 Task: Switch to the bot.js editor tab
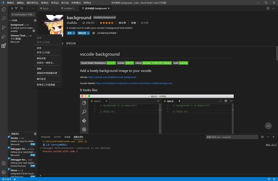pyautogui.click(x=45, y=8)
